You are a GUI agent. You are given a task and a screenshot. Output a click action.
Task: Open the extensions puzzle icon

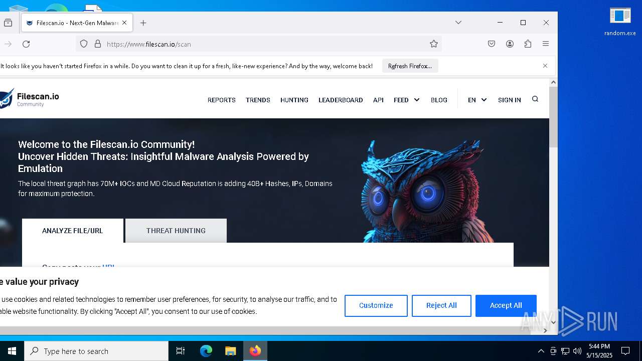coord(528,44)
